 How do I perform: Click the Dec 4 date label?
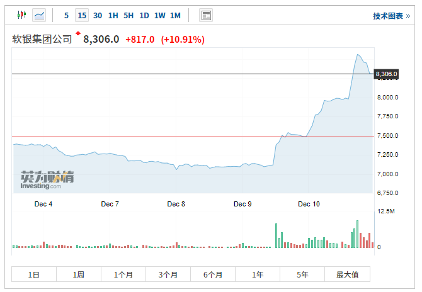coord(43,204)
